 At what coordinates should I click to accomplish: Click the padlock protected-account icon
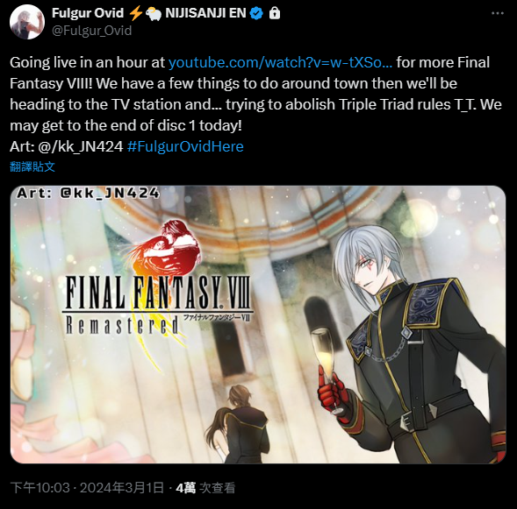coord(275,13)
